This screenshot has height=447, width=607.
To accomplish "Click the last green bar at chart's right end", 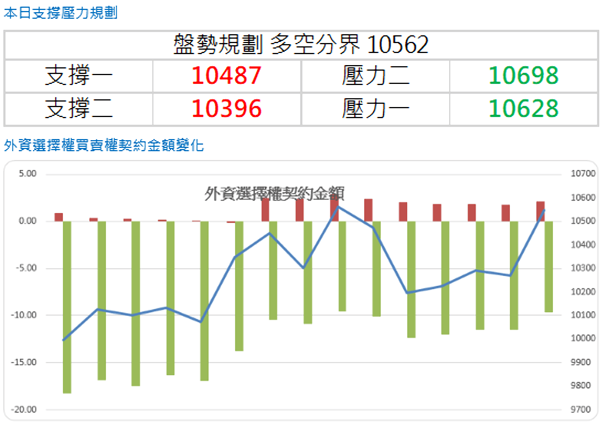I will click(x=549, y=267).
